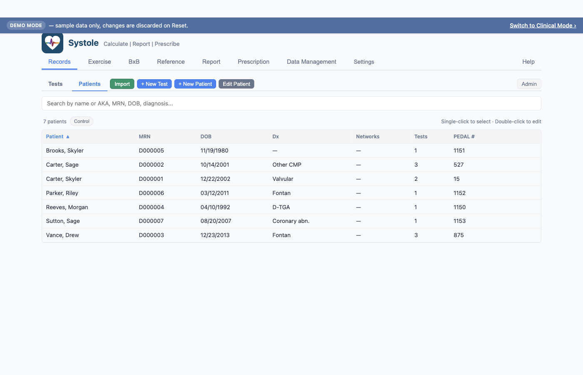This screenshot has height=375, width=583.
Task: Select patient Parker, Riley
Action: click(291, 193)
